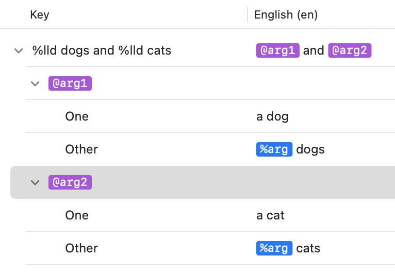Click the English (en) column header
Viewport: 395px width, 273px height.
tap(286, 15)
